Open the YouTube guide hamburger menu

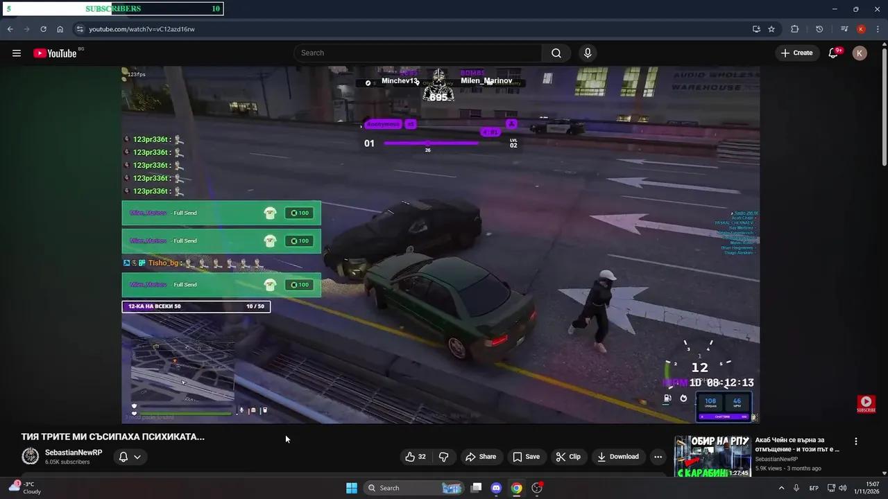click(x=17, y=53)
